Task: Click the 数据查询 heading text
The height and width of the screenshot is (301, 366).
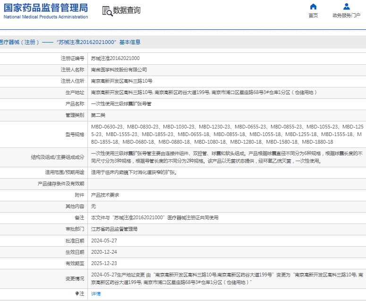Action: click(127, 10)
